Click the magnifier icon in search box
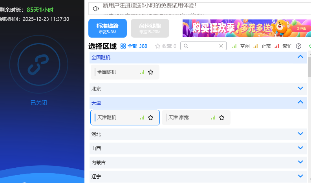This screenshot has width=311, height=183. (186, 46)
